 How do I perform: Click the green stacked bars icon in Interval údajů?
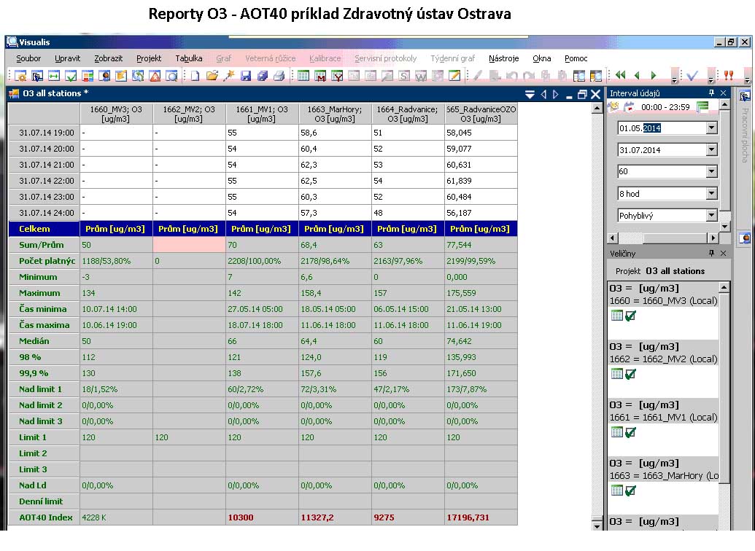(x=703, y=106)
